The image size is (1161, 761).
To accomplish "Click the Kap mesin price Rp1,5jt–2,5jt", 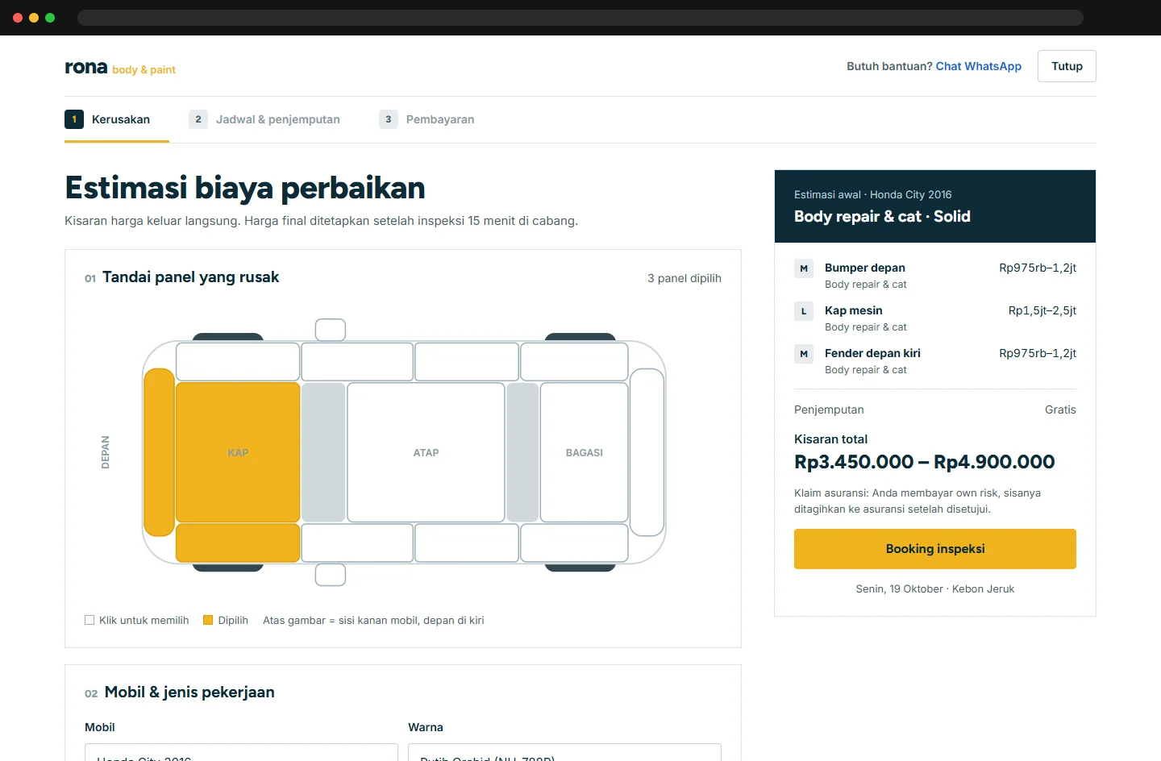I will point(1042,310).
